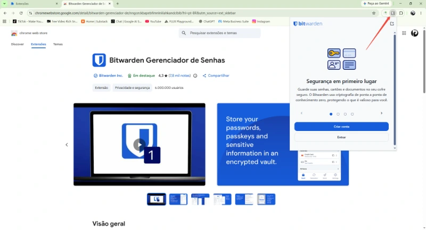Select the sixth gallery thumbnail
This screenshot has width=426, height=230.
(x=266, y=199)
